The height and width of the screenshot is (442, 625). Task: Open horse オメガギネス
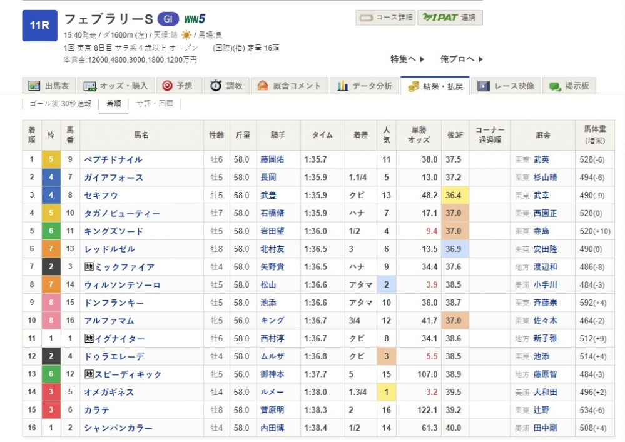109,392
